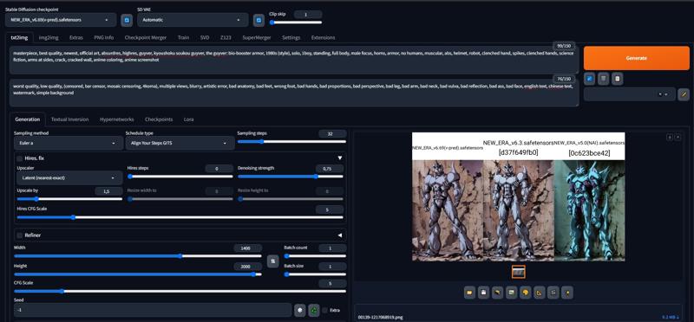Collapse the Hires. fix section arrow
The width and height of the screenshot is (694, 322).
(x=340, y=158)
